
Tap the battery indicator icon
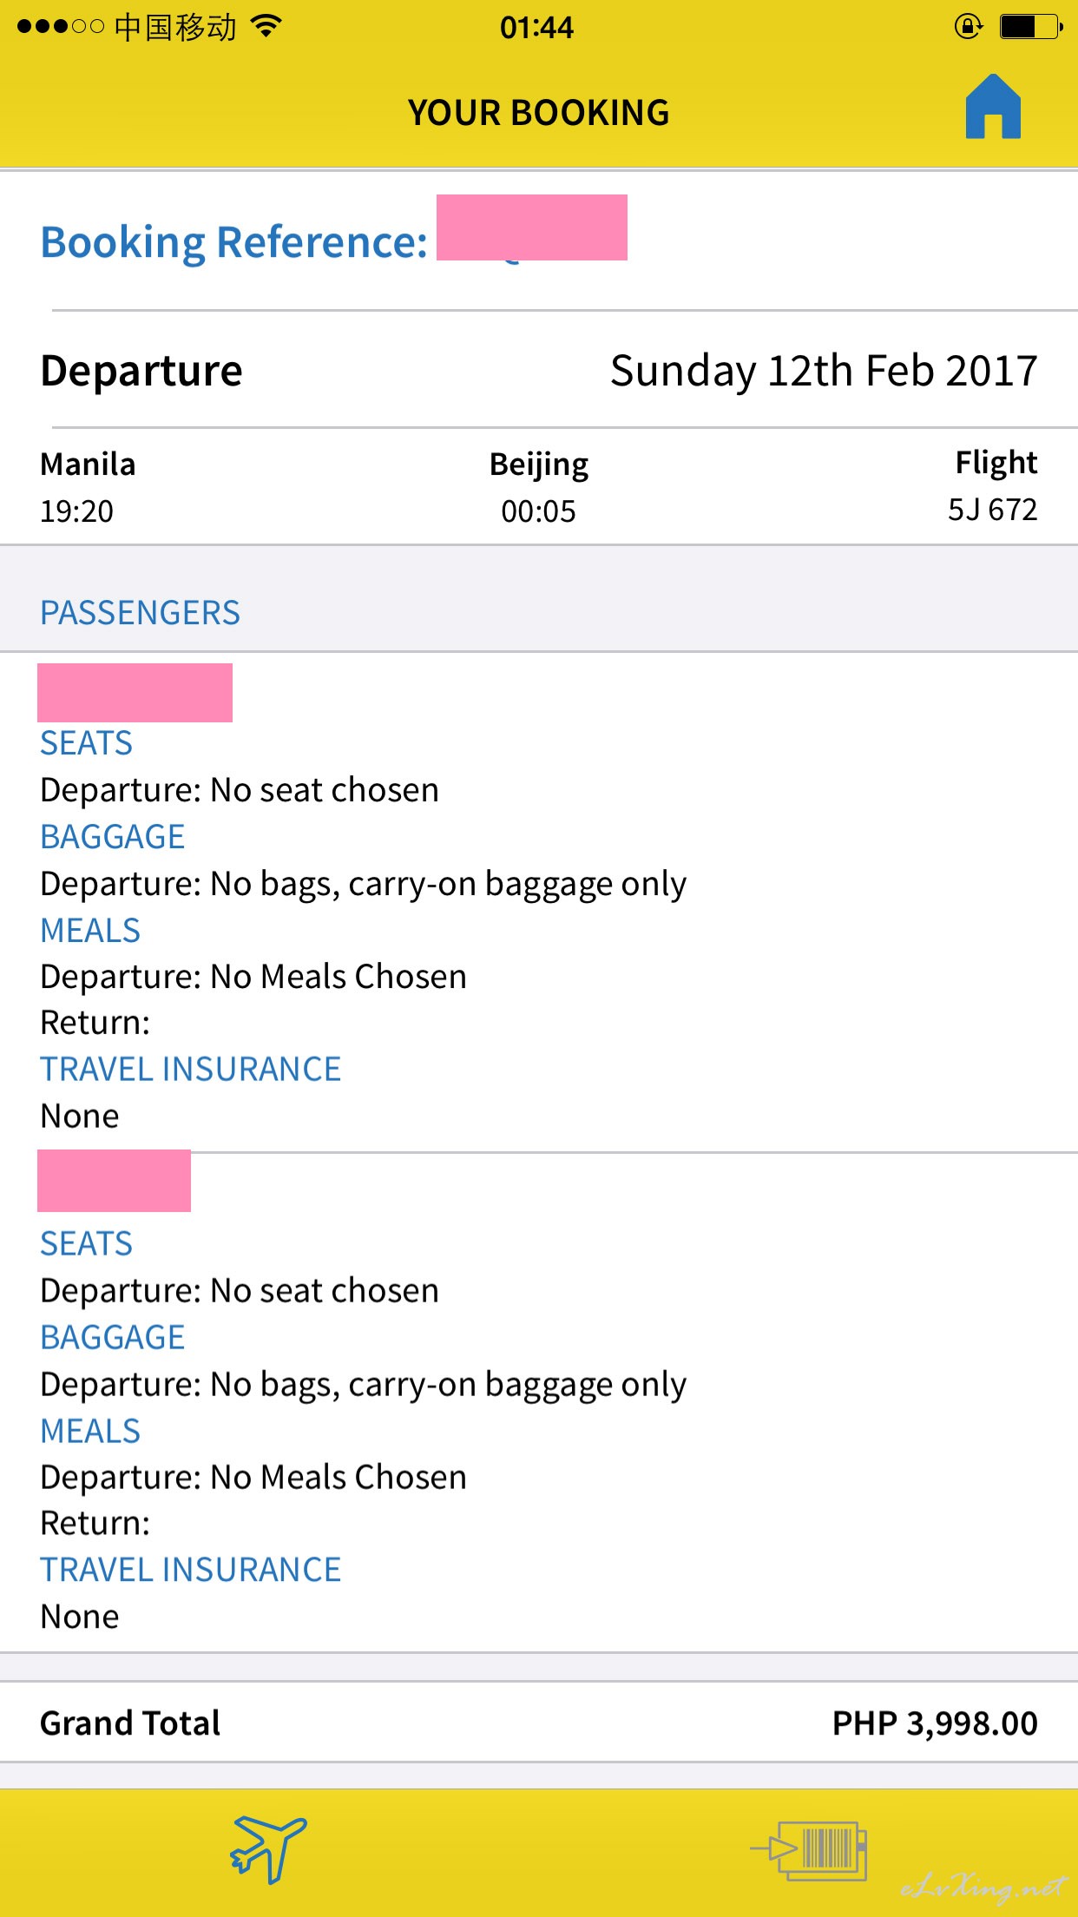click(1031, 27)
